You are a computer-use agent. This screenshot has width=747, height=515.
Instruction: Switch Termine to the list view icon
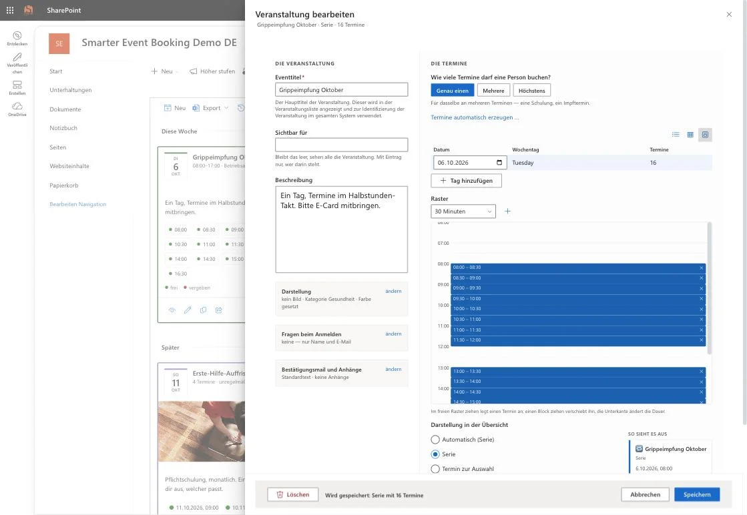(x=676, y=135)
